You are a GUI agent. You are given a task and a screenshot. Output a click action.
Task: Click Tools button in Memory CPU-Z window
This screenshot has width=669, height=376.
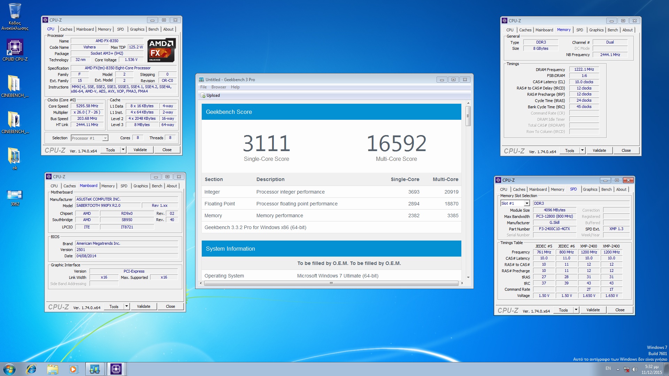pyautogui.click(x=569, y=150)
